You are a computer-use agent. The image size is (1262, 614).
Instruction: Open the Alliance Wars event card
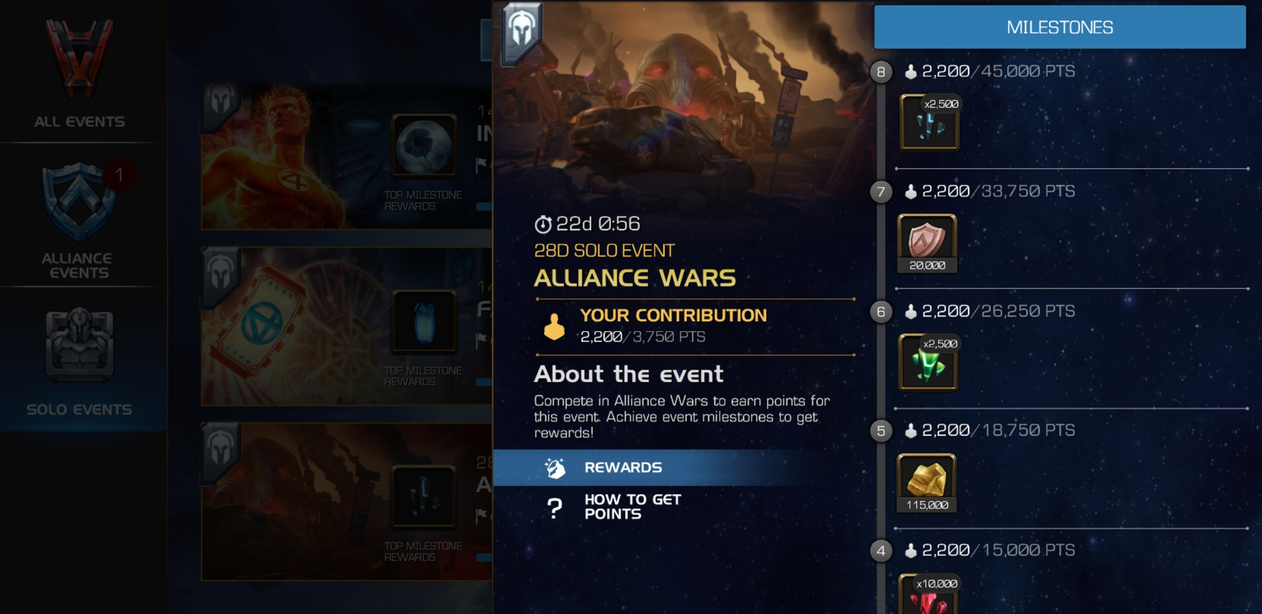coord(346,501)
